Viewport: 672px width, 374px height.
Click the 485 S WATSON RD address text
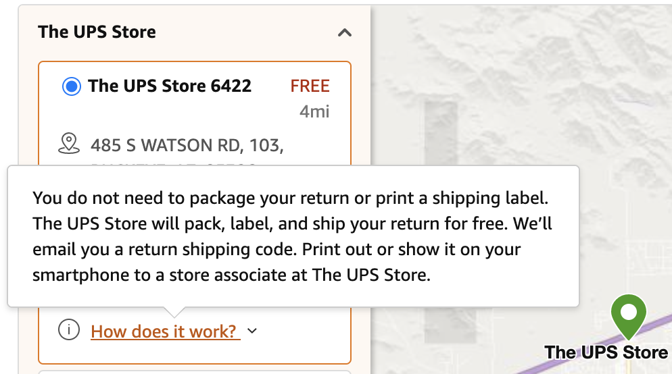click(x=187, y=144)
